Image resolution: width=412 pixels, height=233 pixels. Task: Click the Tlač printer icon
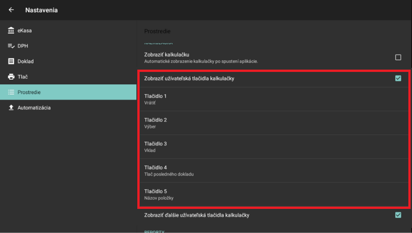pos(11,77)
